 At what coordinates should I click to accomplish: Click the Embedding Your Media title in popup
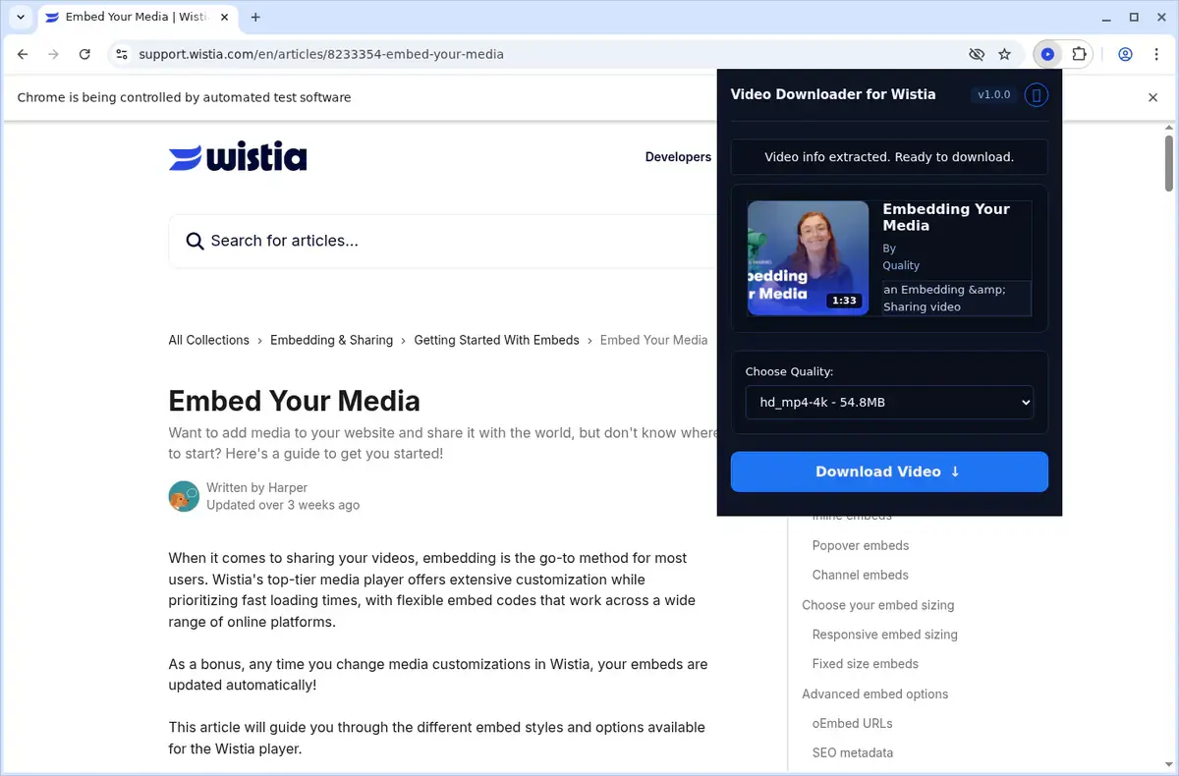945,217
